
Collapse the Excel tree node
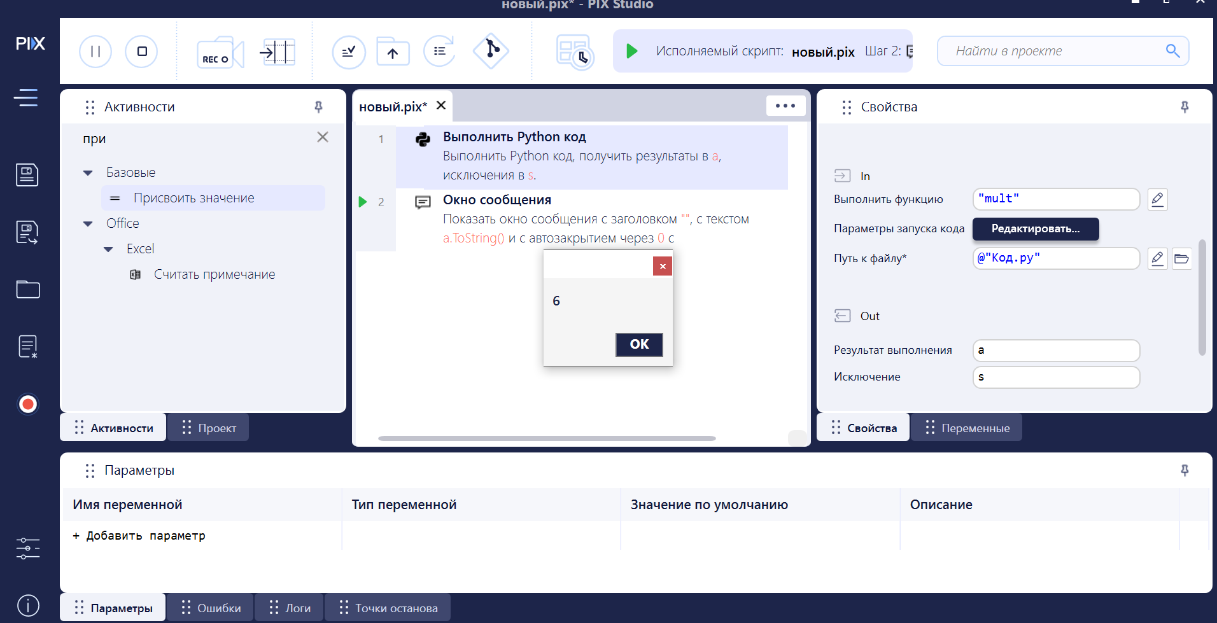[x=109, y=249]
